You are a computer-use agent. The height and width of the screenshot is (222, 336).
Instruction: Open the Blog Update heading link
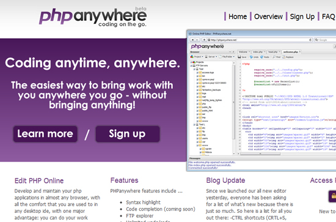coord(225,180)
